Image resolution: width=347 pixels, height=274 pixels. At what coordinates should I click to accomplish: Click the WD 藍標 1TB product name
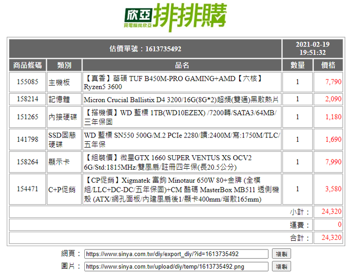pos(180,117)
